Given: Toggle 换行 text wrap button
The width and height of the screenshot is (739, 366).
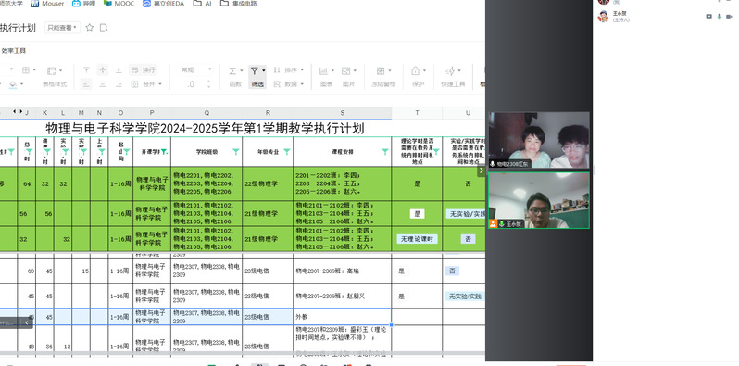Looking at the screenshot, I should pyautogui.click(x=143, y=70).
